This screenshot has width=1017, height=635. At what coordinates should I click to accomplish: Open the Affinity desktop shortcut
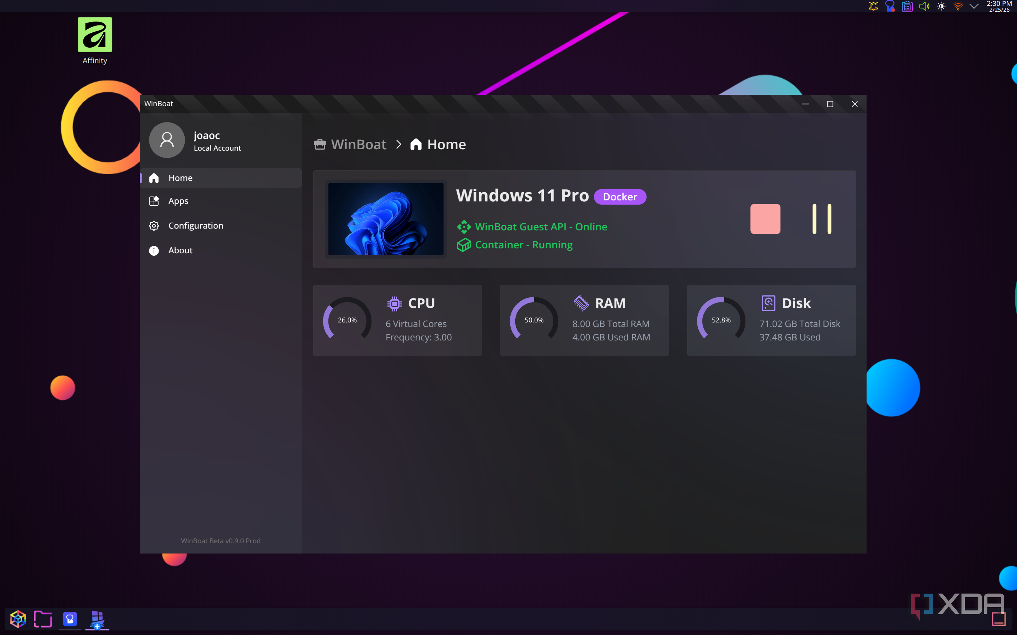point(95,41)
